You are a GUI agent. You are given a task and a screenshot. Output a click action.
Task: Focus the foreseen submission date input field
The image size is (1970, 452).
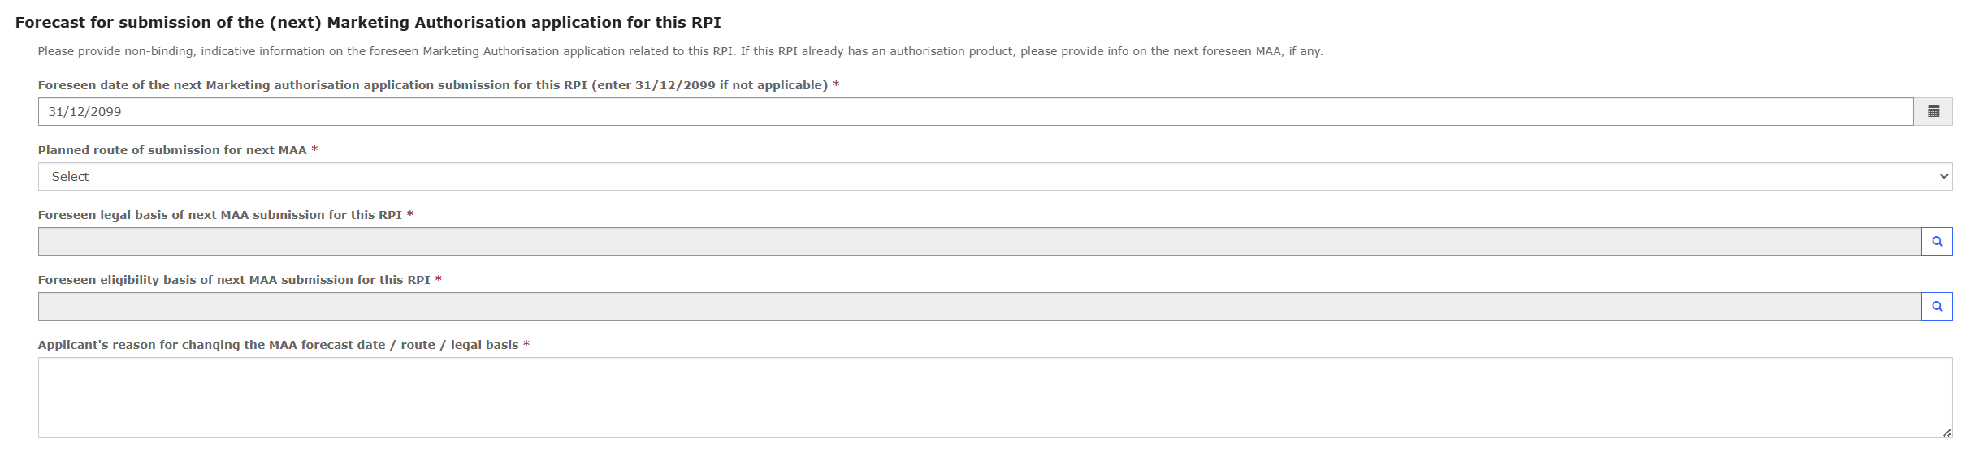975,111
